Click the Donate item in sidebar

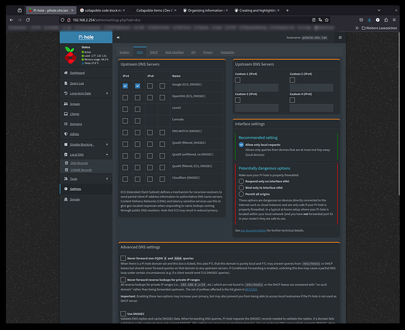[x=75, y=199]
